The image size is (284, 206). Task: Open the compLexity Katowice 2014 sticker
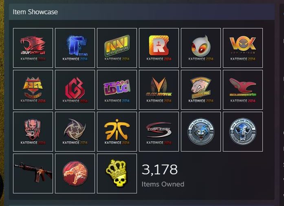(x=159, y=132)
